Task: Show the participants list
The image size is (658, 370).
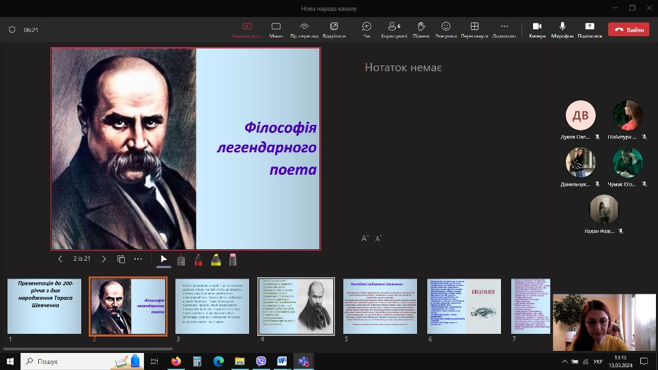Action: [x=394, y=29]
